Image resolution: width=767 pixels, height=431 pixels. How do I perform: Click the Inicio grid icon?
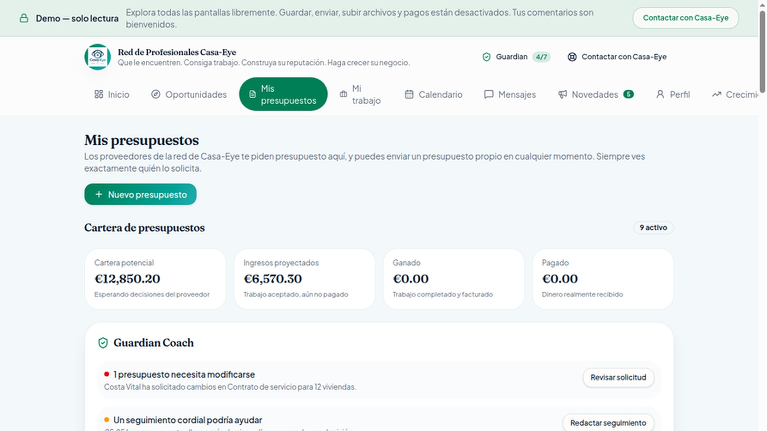(99, 94)
